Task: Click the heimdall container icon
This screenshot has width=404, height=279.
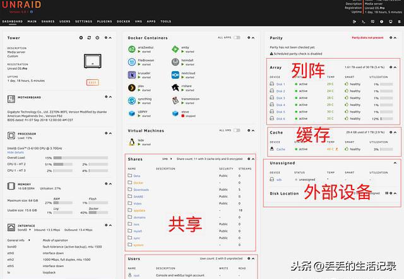Action: pos(175,62)
